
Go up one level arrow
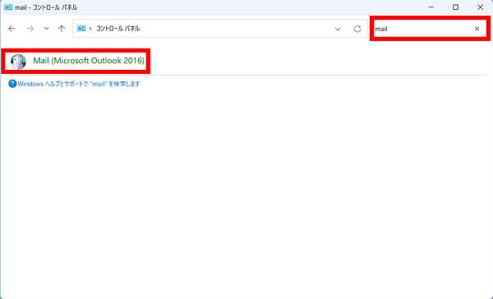tap(62, 29)
